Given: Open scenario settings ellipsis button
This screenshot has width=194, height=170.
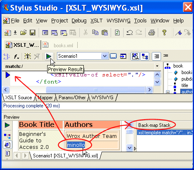Looking at the screenshot, I should pyautogui.click(x=113, y=56).
